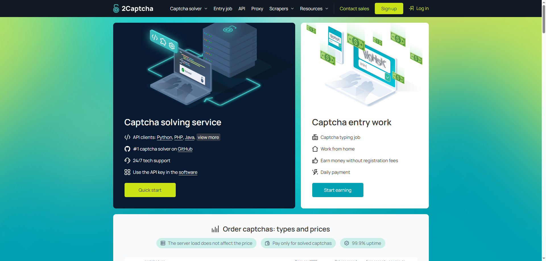Click the Work from home text
Screen dimensions: 546x261
point(338,149)
